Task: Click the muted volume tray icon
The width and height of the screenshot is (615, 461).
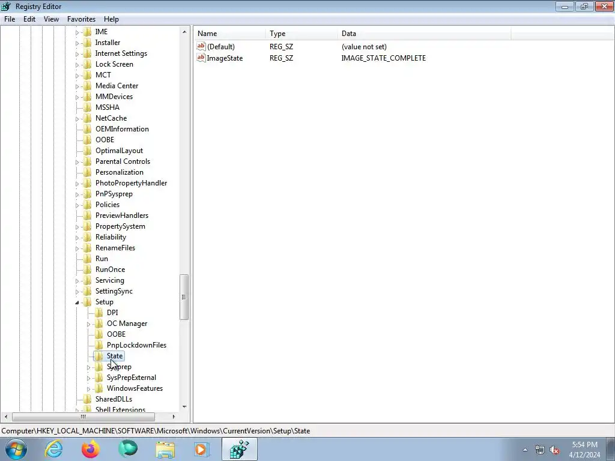Action: tap(554, 450)
